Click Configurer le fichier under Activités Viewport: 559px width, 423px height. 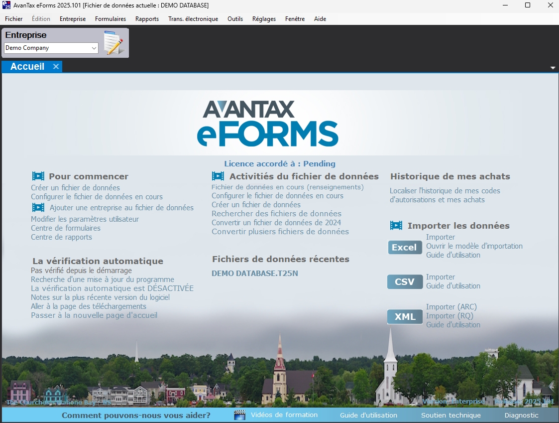277,196
